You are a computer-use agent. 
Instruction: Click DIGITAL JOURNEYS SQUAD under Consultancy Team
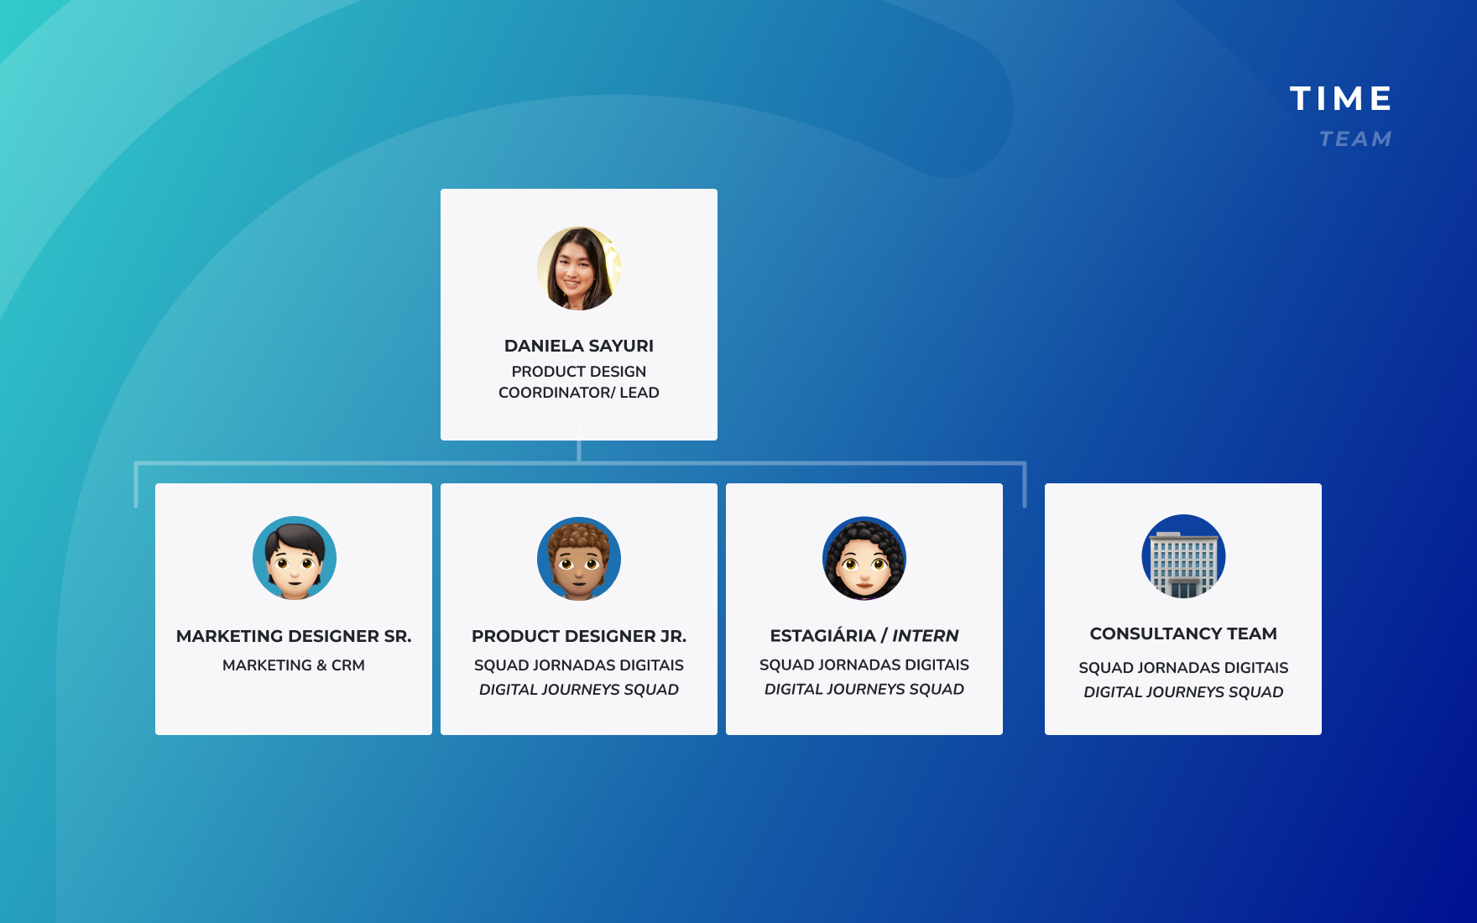point(1183,692)
